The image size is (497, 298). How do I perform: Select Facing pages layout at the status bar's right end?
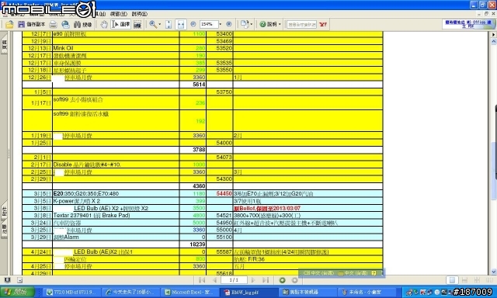489,280
